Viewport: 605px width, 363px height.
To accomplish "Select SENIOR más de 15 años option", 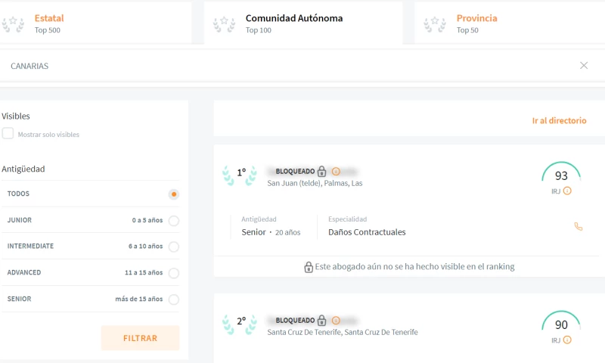I will [x=174, y=299].
